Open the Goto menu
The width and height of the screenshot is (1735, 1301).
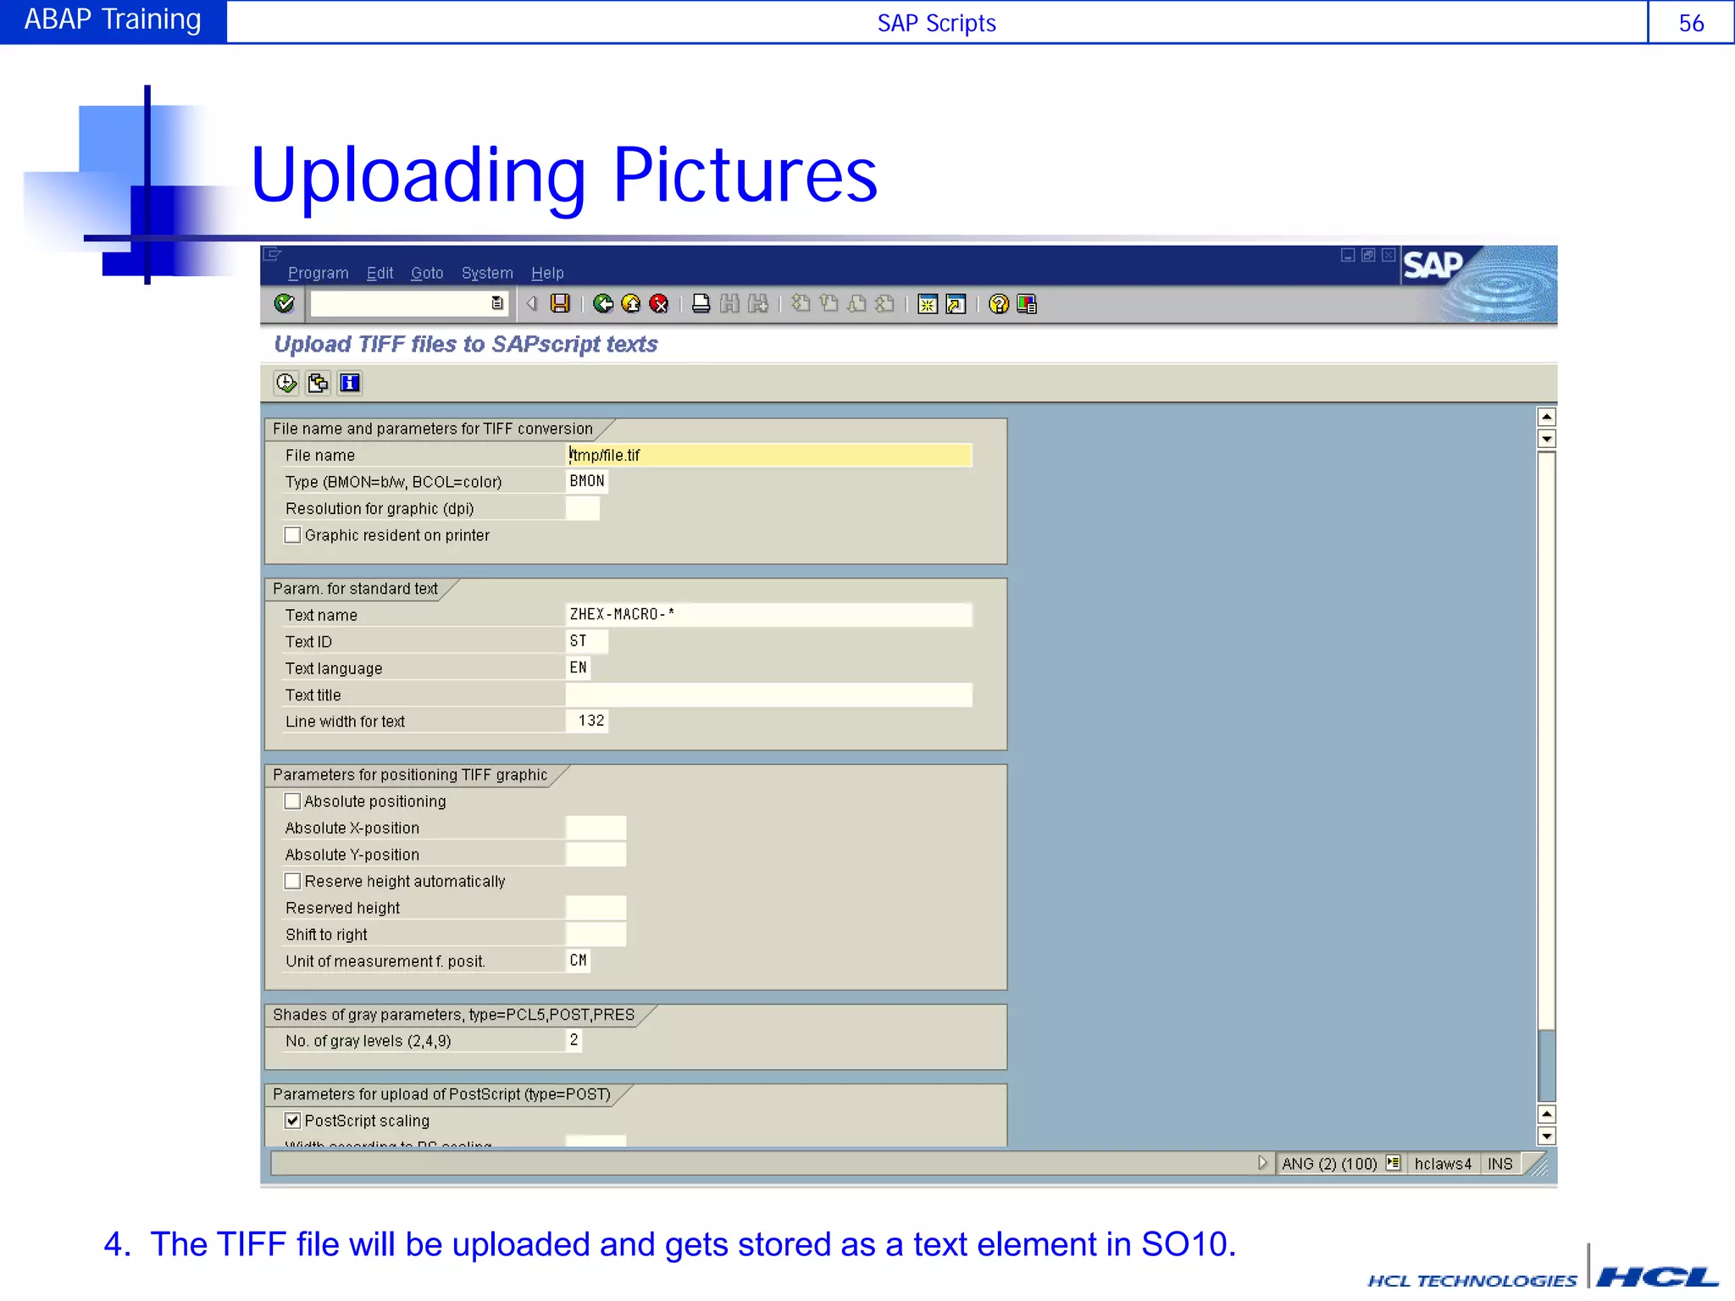(427, 273)
